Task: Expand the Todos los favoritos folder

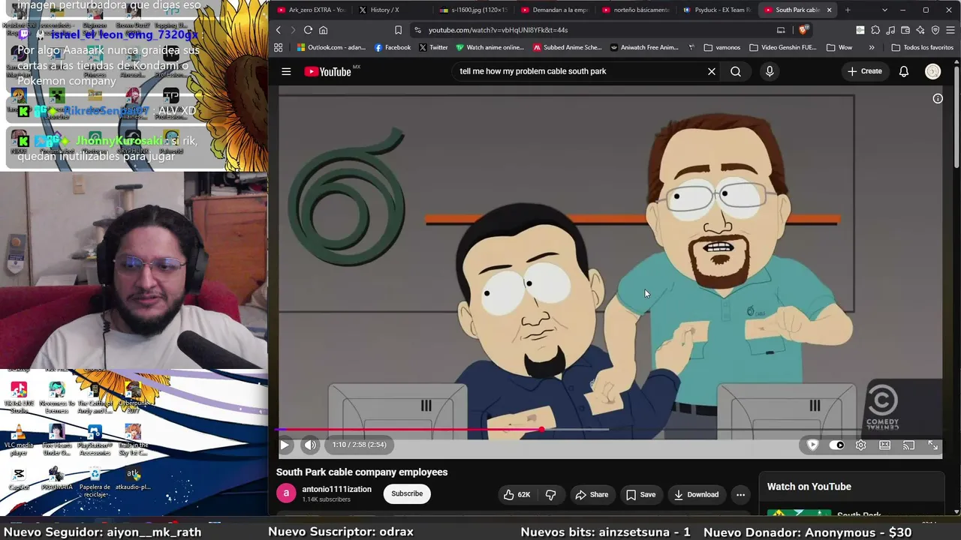Action: point(923,47)
